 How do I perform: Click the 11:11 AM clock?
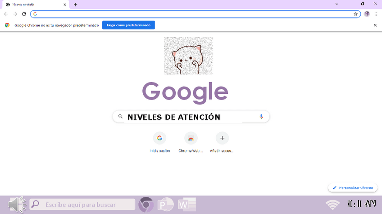click(x=362, y=204)
